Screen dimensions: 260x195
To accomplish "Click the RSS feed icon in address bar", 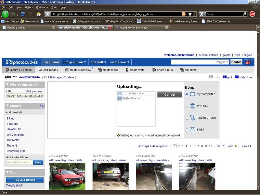I will tap(184, 14).
